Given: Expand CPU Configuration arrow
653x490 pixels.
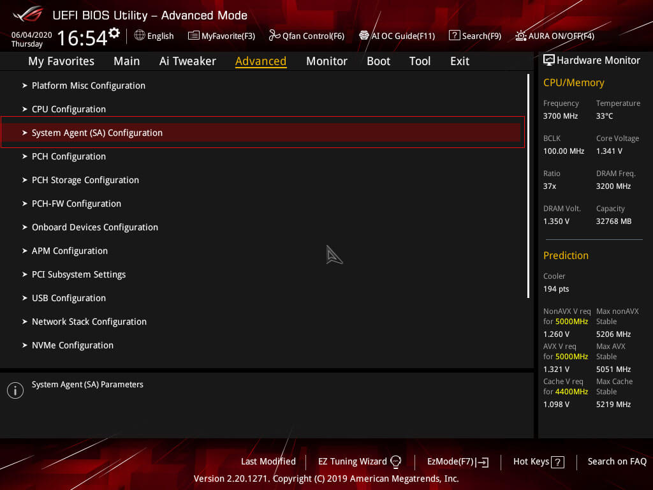Looking at the screenshot, I should pos(25,109).
